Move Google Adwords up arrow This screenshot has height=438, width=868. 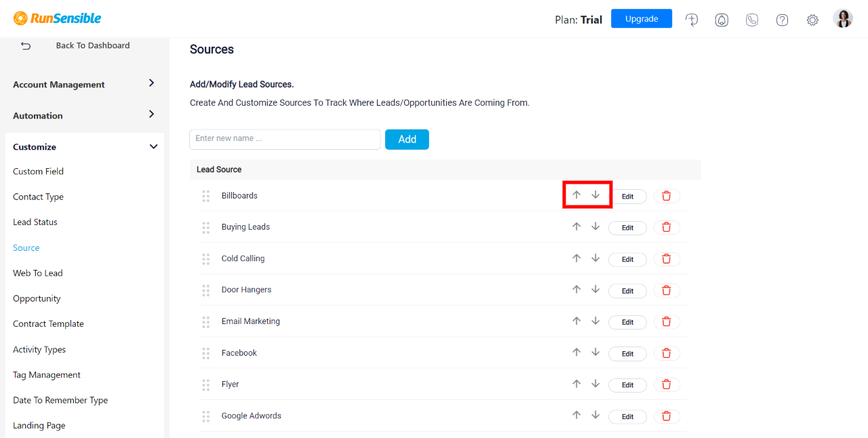point(576,415)
